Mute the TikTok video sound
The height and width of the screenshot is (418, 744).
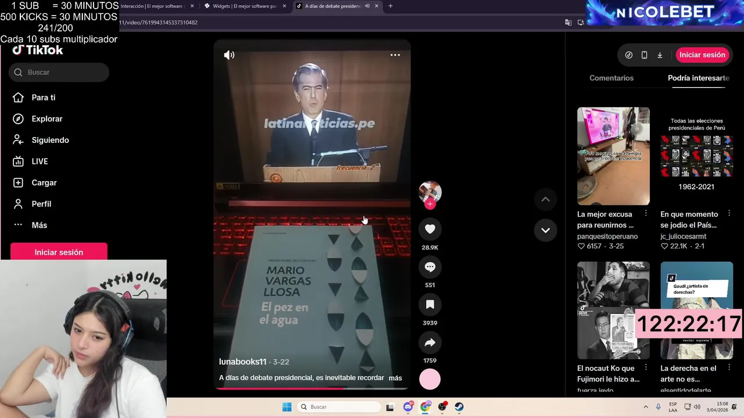pyautogui.click(x=229, y=55)
